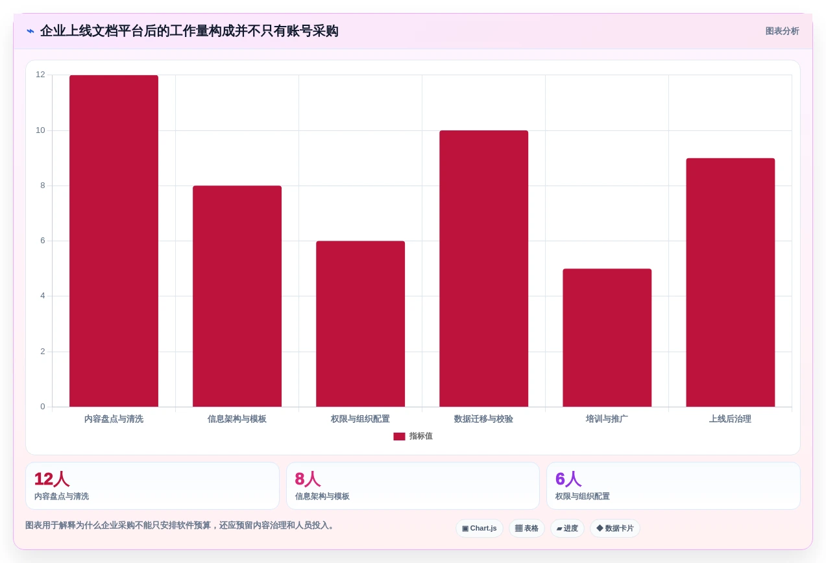The width and height of the screenshot is (826, 563).
Task: Click the footnote text about 软件预算
Action: [180, 525]
